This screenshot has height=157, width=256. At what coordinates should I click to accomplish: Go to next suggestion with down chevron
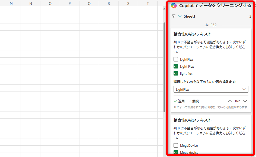pos(245,101)
